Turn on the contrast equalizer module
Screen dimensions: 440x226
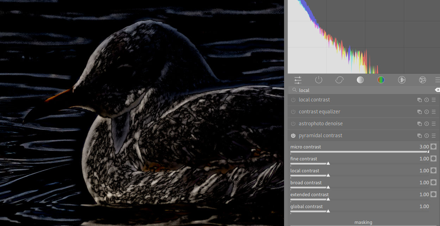[x=293, y=112]
